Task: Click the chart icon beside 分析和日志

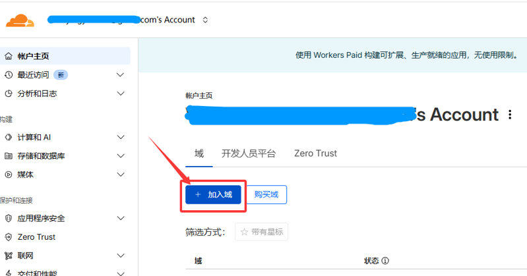Action: tap(9, 94)
